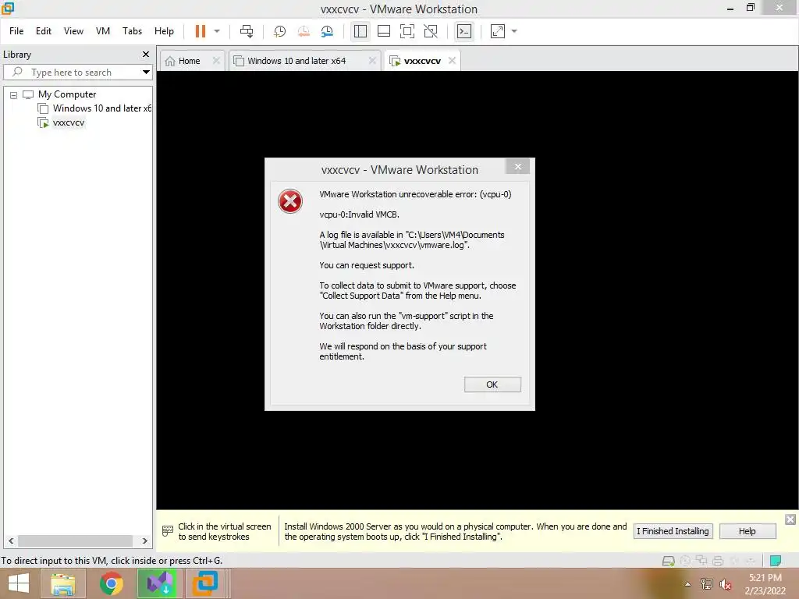This screenshot has width=799, height=599.
Task: Click the keyboard icon in install bar
Action: pos(167,531)
